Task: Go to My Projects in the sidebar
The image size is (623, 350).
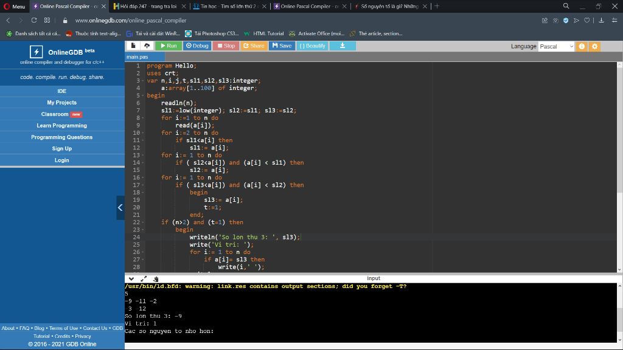Action: pyautogui.click(x=62, y=102)
